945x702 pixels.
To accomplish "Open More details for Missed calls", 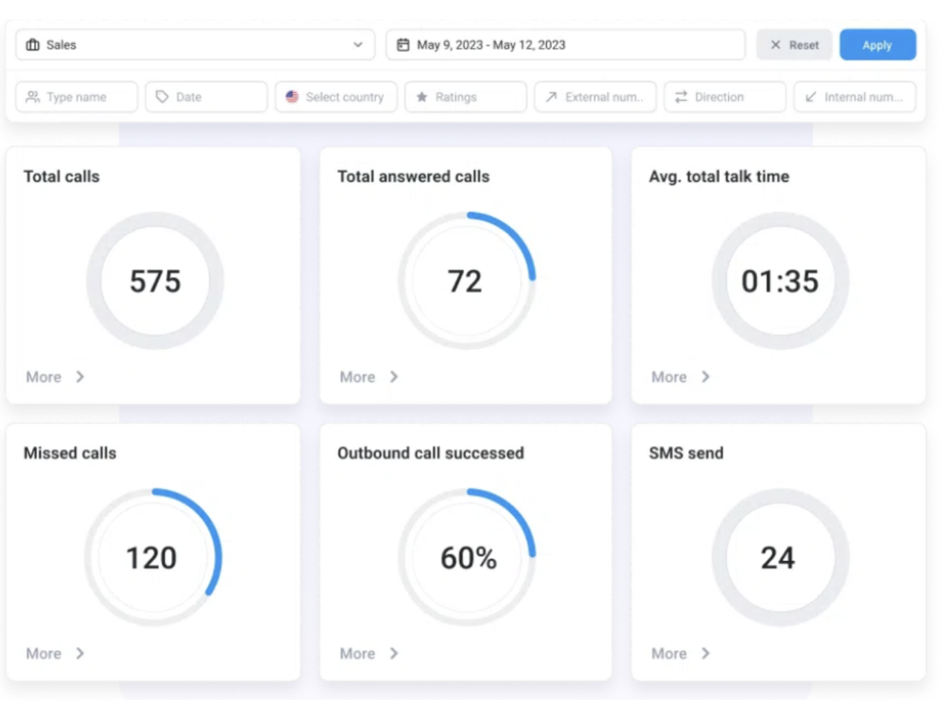I will [53, 654].
